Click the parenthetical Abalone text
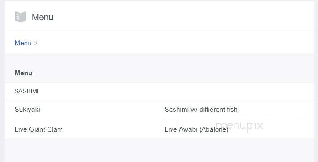 coord(214,129)
